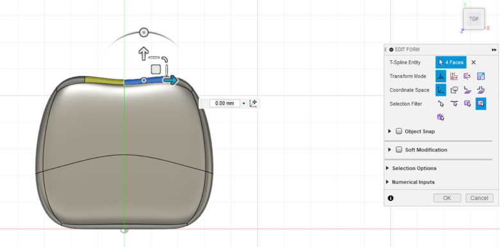This screenshot has width=500, height=247.
Task: Set selection filter to Face
Action: coord(467,104)
